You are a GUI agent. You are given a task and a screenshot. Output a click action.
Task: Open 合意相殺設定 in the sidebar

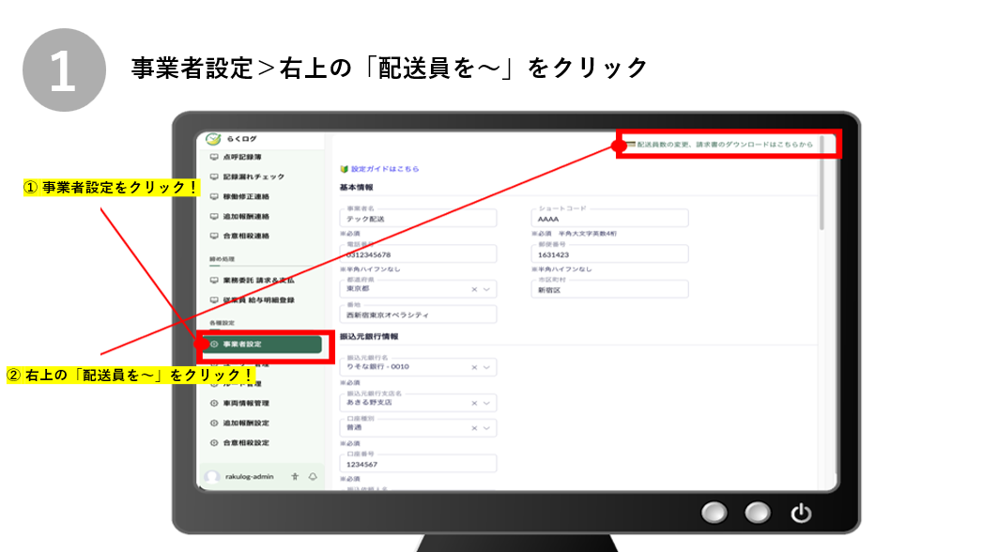(x=245, y=442)
